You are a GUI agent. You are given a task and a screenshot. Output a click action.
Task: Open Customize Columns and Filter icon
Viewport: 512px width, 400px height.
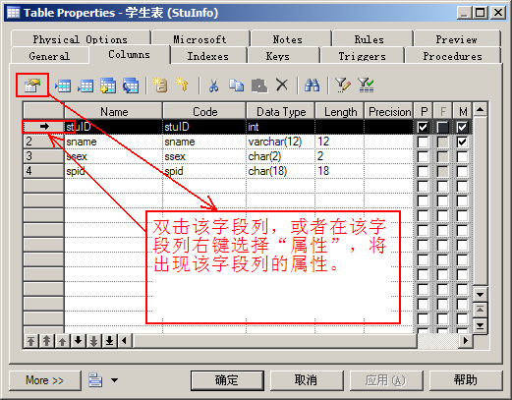pos(343,85)
